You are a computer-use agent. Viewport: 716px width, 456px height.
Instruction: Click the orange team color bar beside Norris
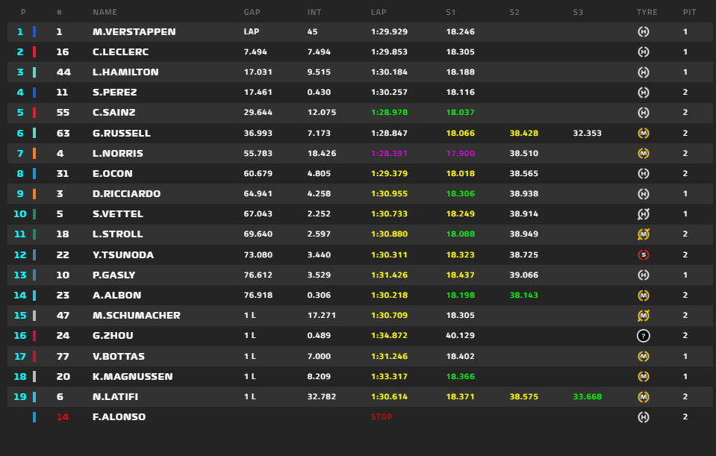click(x=34, y=154)
